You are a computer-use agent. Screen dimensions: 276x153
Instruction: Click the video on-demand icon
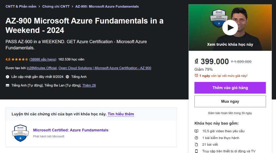click(x=196, y=131)
